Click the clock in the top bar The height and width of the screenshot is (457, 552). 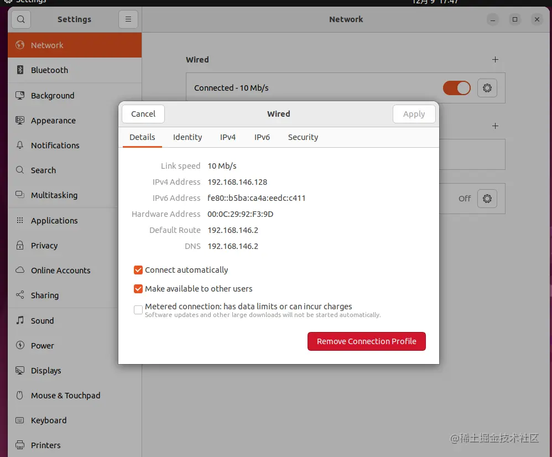pos(435,2)
